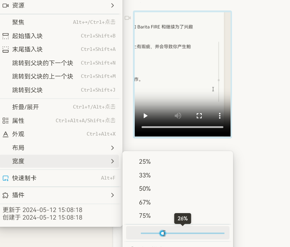Screen dimensions: 290x247
Task: Select 折叠/展开 fold toggle entry
Action: point(59,107)
